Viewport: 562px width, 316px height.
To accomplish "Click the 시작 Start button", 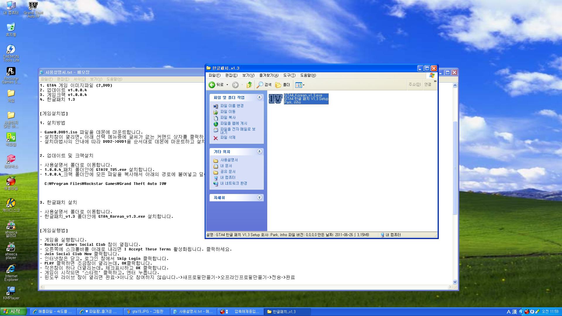I will pos(13,312).
